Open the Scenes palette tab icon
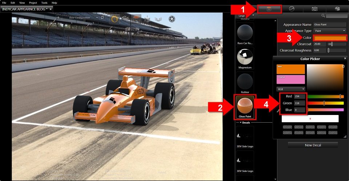The image size is (349, 181). click(292, 9)
